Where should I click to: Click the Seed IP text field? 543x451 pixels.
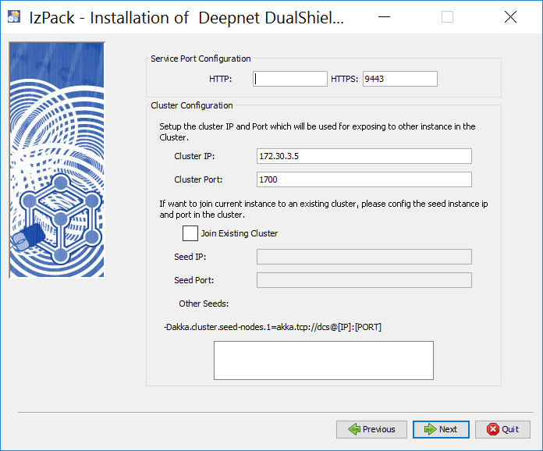click(x=364, y=257)
